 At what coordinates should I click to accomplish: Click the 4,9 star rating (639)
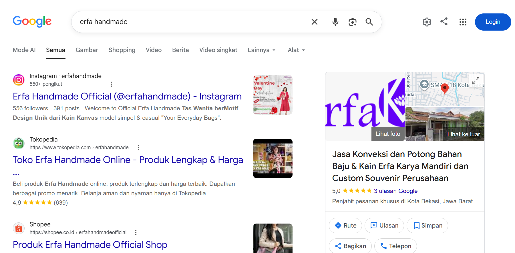(x=40, y=203)
